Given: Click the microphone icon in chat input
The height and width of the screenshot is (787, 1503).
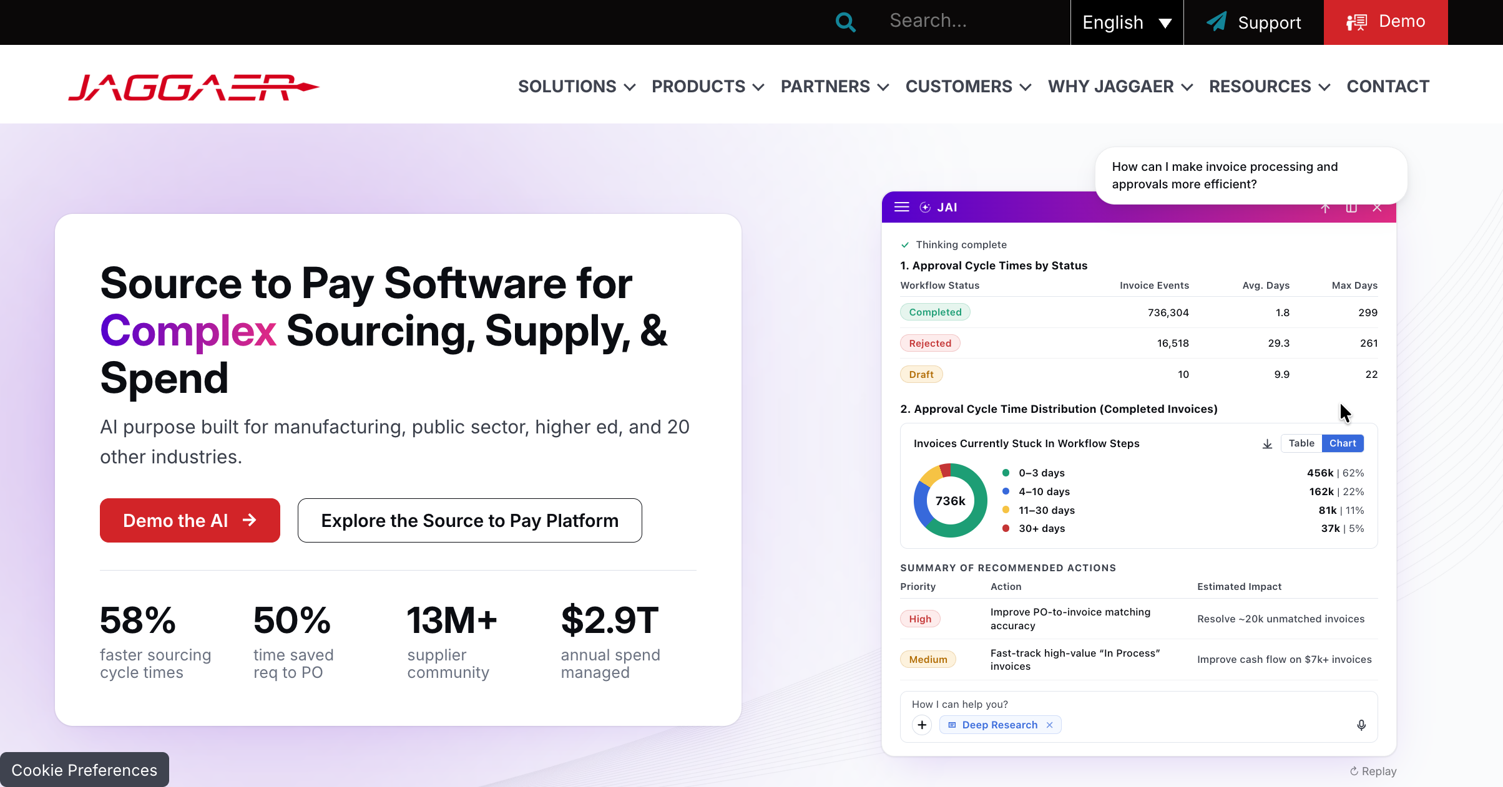Looking at the screenshot, I should (1361, 725).
